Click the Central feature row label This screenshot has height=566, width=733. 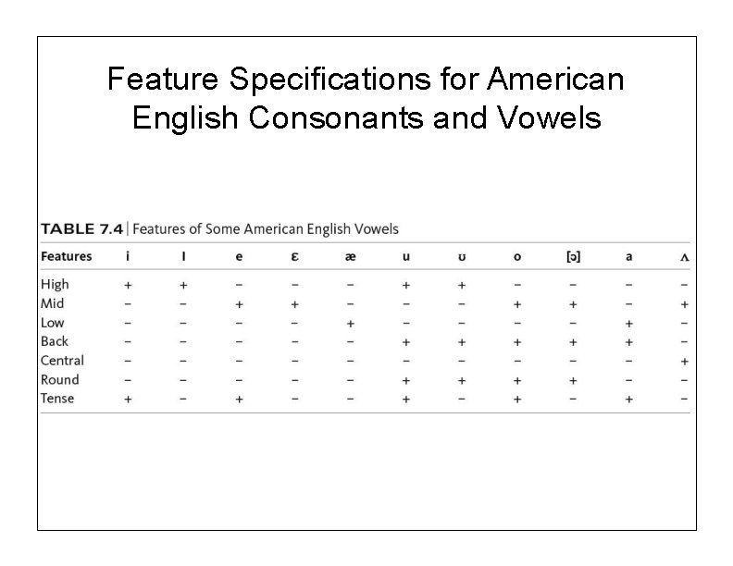(62, 361)
